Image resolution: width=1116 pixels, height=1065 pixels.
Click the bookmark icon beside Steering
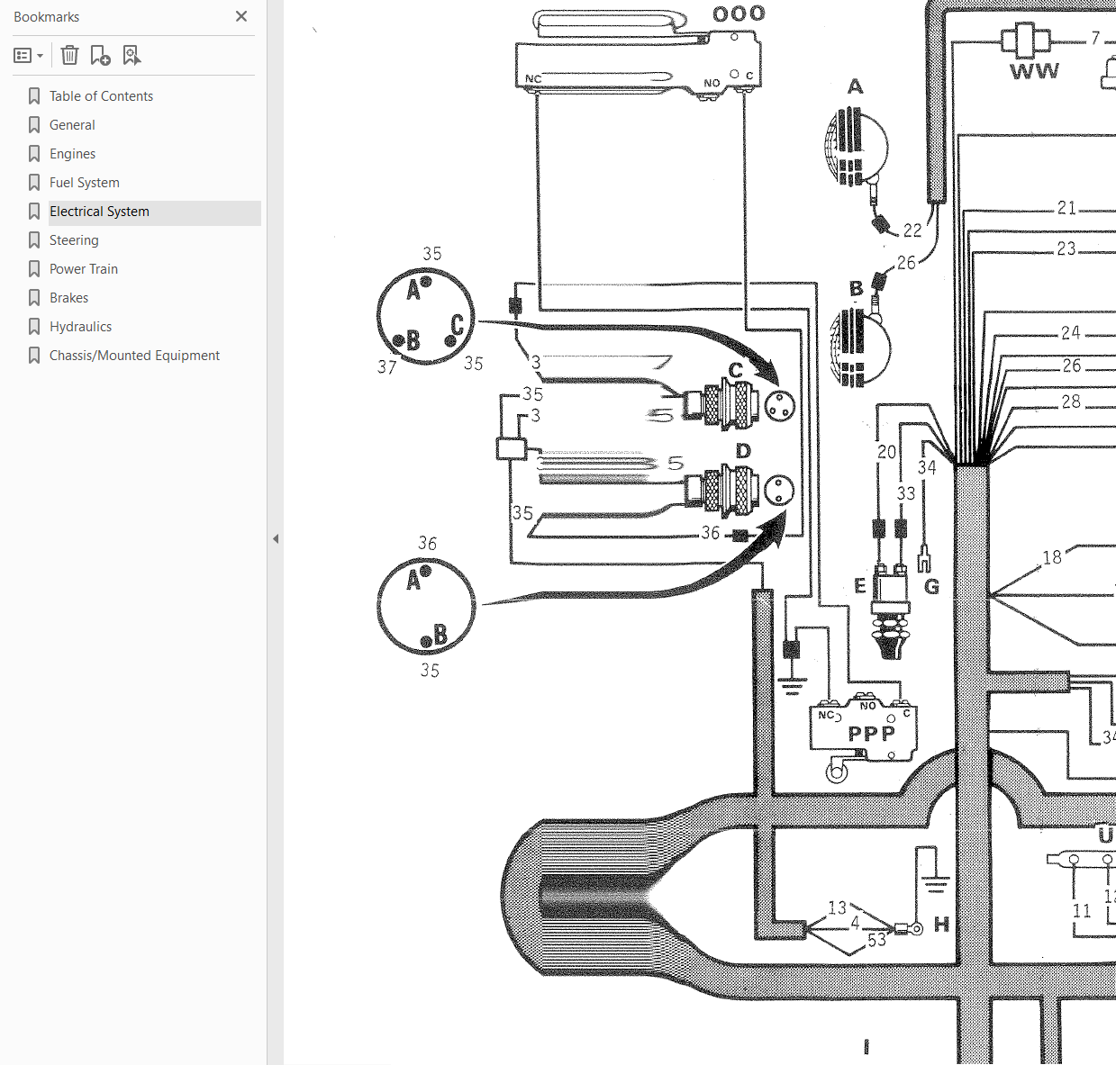coord(34,240)
